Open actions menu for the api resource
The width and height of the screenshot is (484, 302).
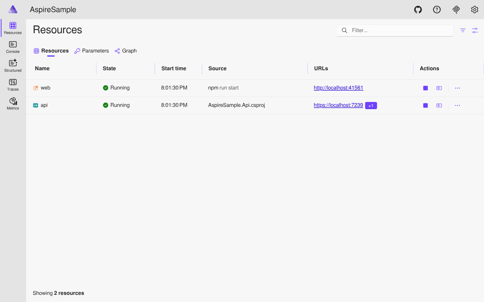point(458,105)
